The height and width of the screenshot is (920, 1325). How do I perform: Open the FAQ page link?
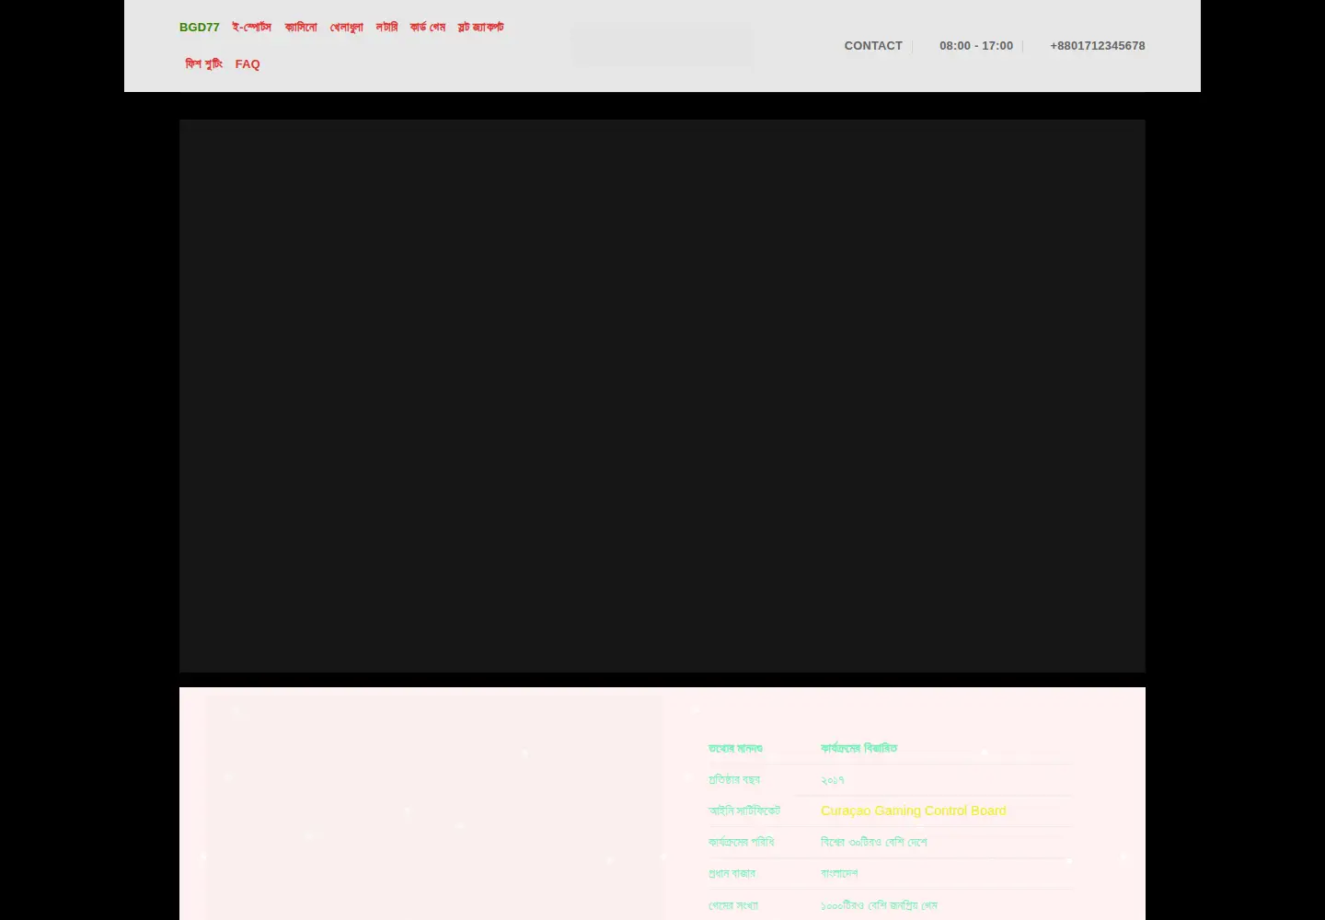(248, 64)
